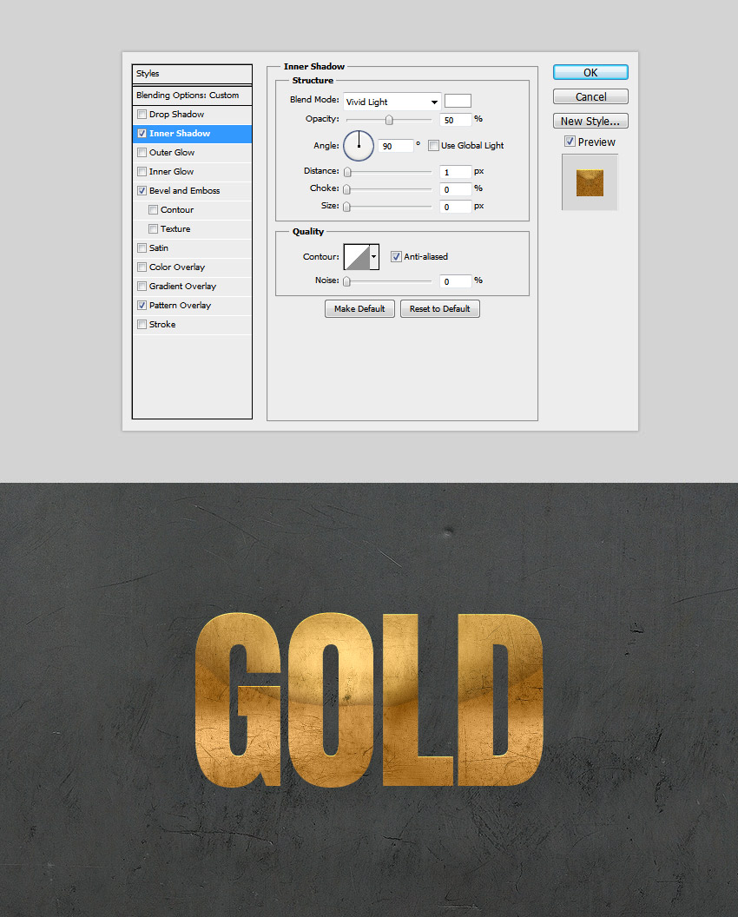Cancel the Inner Shadow dialog
The width and height of the screenshot is (738, 917).
[590, 96]
